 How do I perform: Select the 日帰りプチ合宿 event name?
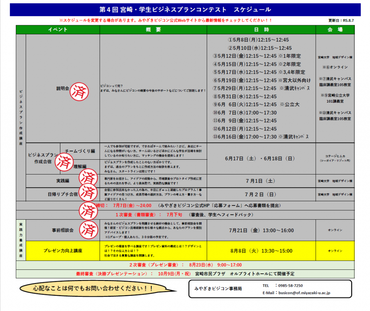click(x=63, y=194)
